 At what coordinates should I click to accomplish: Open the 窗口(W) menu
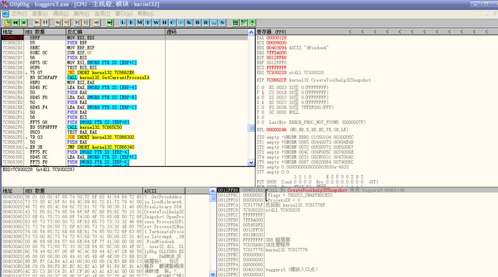pyautogui.click(x=123, y=14)
